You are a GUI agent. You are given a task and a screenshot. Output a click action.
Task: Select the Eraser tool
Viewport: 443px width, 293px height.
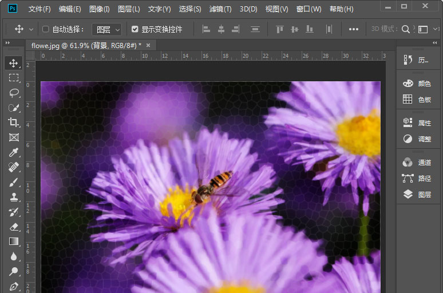point(14,227)
